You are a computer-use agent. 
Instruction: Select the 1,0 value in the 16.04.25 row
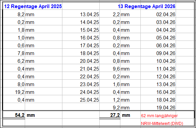21,38
